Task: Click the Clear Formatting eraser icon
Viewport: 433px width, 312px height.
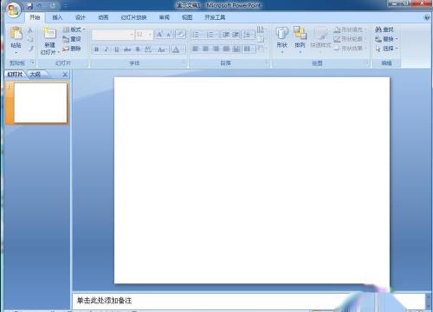Action: pos(181,35)
